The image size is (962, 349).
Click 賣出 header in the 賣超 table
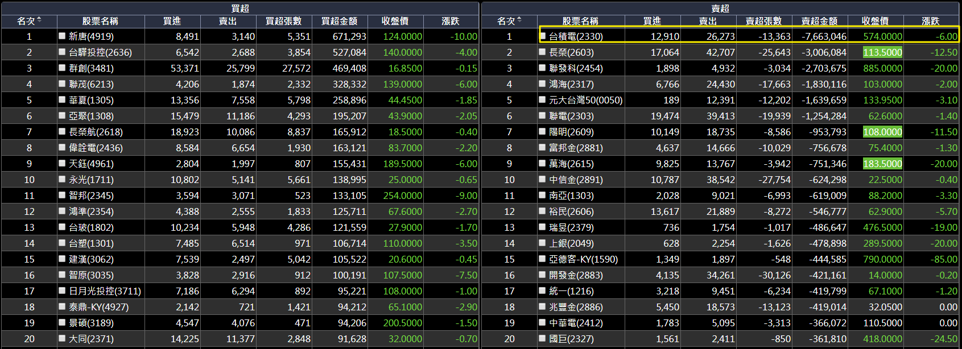point(708,21)
